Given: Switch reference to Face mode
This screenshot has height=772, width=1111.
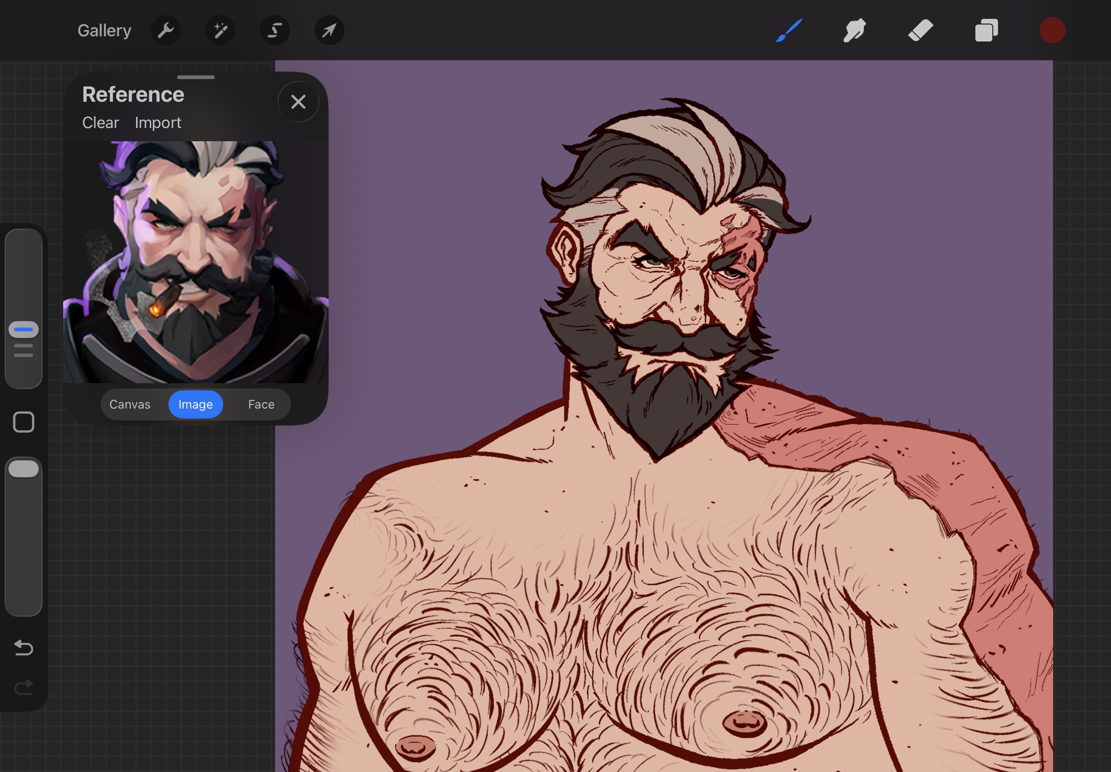Looking at the screenshot, I should click(x=261, y=404).
